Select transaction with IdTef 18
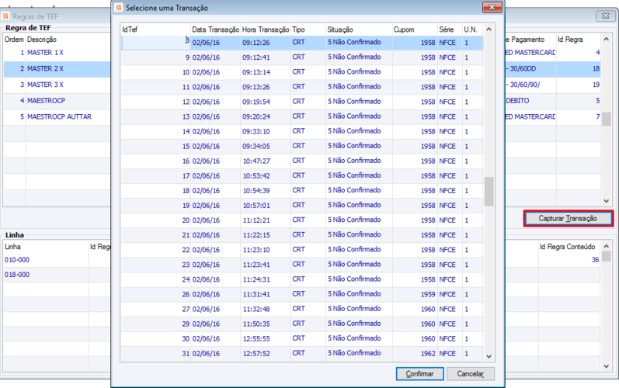This screenshot has width=619, height=388. click(302, 190)
